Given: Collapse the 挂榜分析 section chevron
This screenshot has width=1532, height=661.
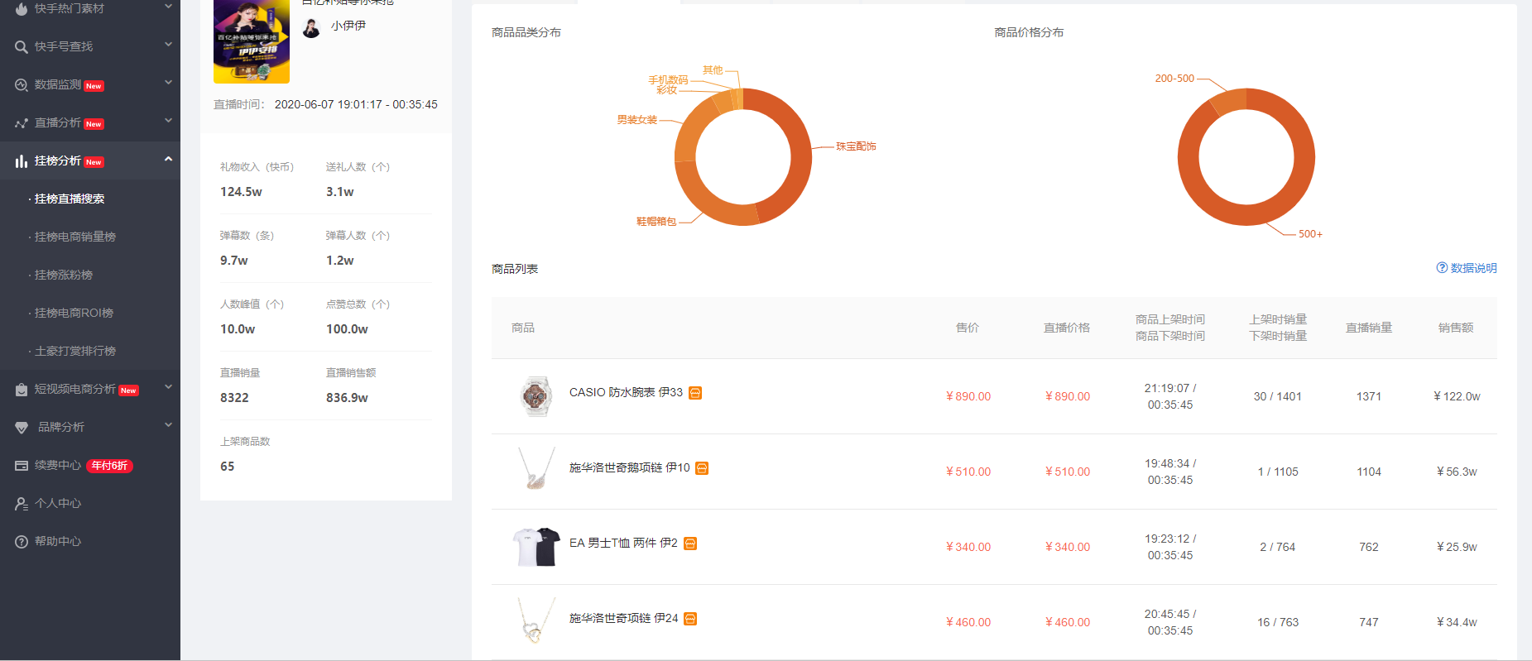Looking at the screenshot, I should click(x=168, y=159).
